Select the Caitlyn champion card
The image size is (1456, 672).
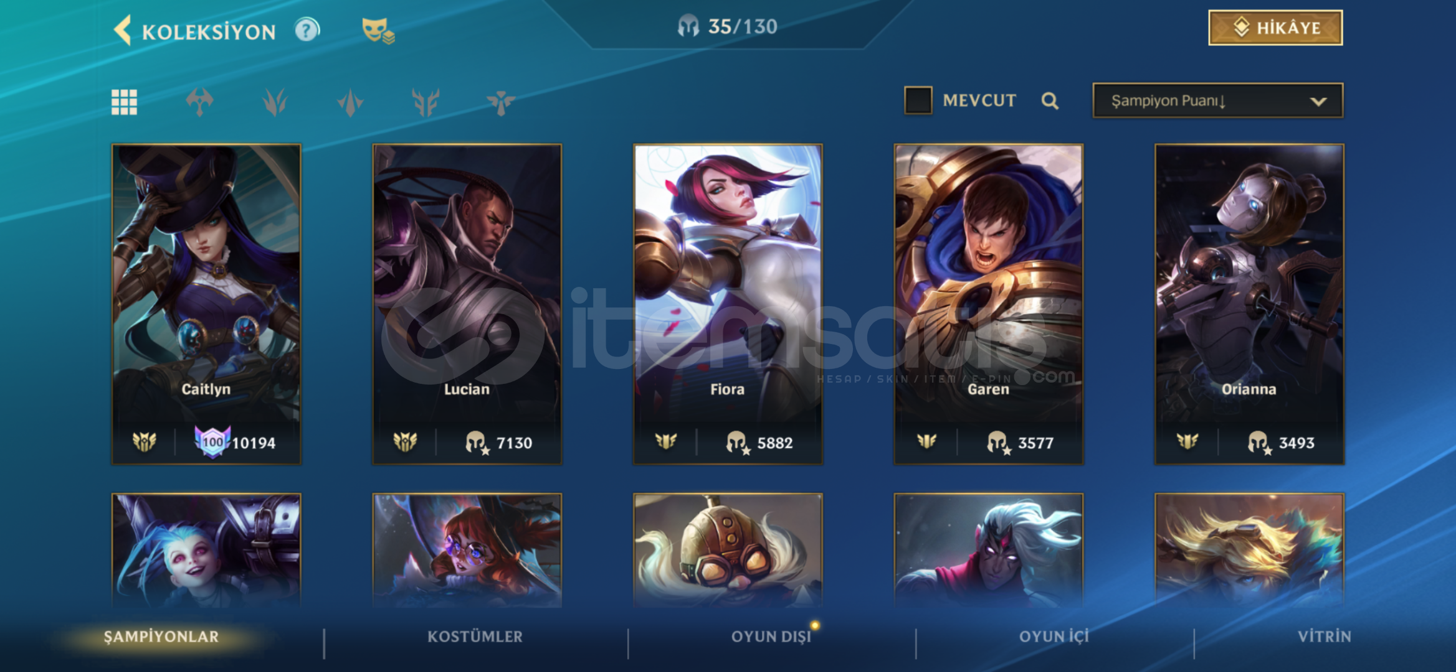pos(206,304)
